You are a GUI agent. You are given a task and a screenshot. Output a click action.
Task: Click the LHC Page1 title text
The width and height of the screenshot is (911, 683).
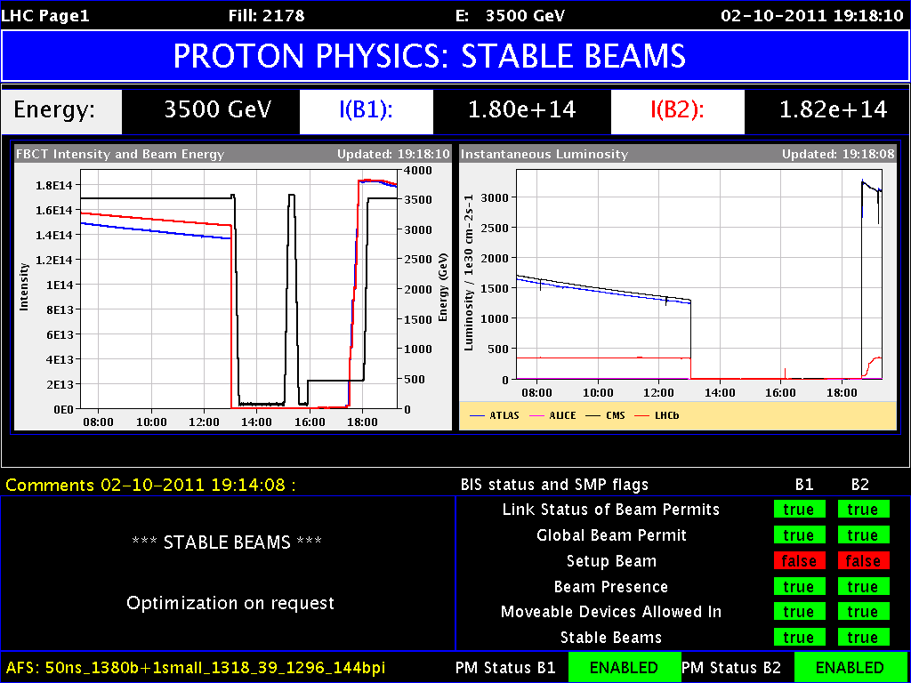point(46,16)
